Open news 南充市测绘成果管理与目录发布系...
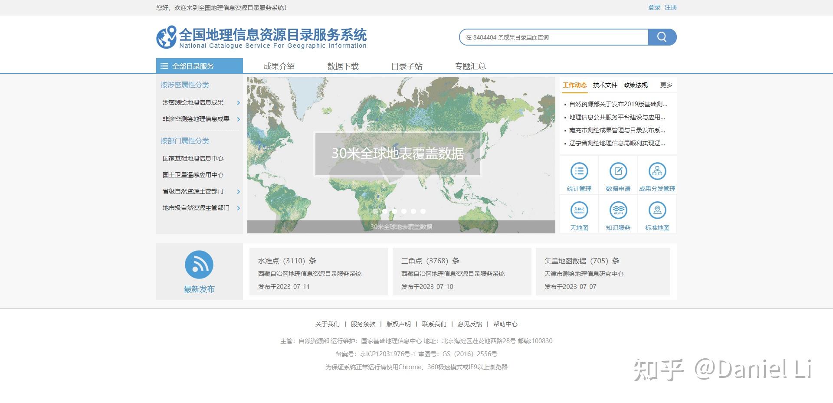 tap(617, 130)
